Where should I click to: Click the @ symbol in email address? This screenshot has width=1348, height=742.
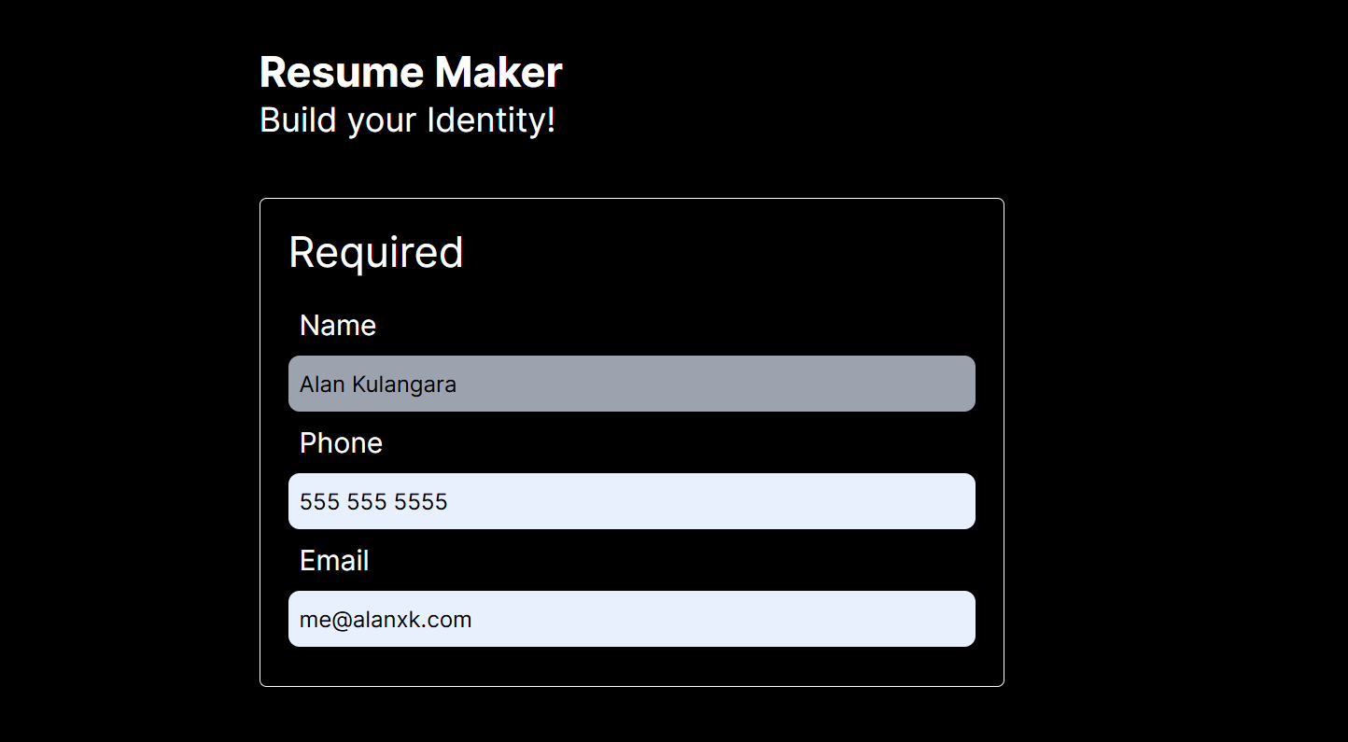(x=342, y=620)
